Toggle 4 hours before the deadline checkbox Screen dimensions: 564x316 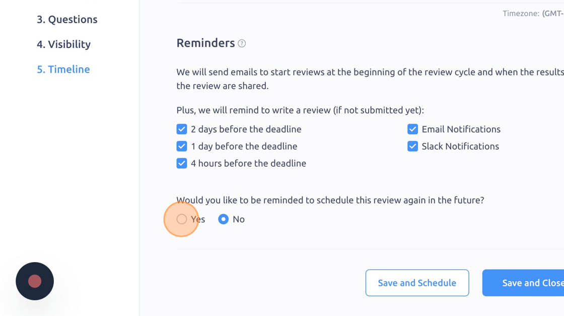pos(182,163)
